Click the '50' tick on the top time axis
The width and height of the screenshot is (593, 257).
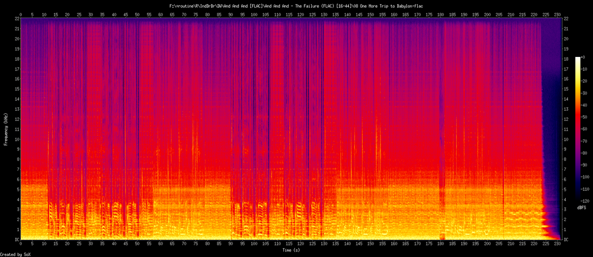coord(137,14)
